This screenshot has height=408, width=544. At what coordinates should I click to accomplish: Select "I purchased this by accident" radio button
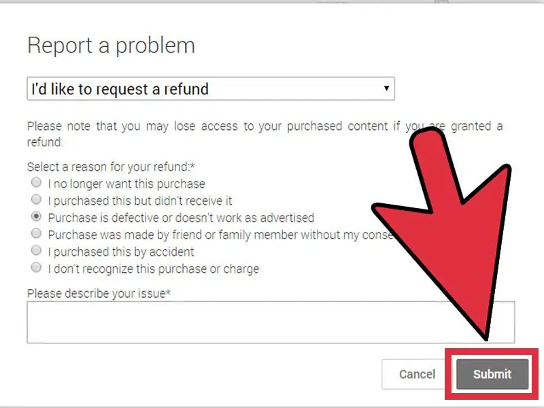(x=36, y=251)
